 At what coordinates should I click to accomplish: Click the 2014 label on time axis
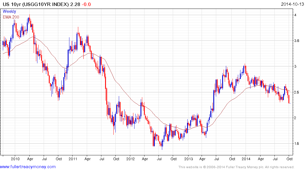[246, 159]
